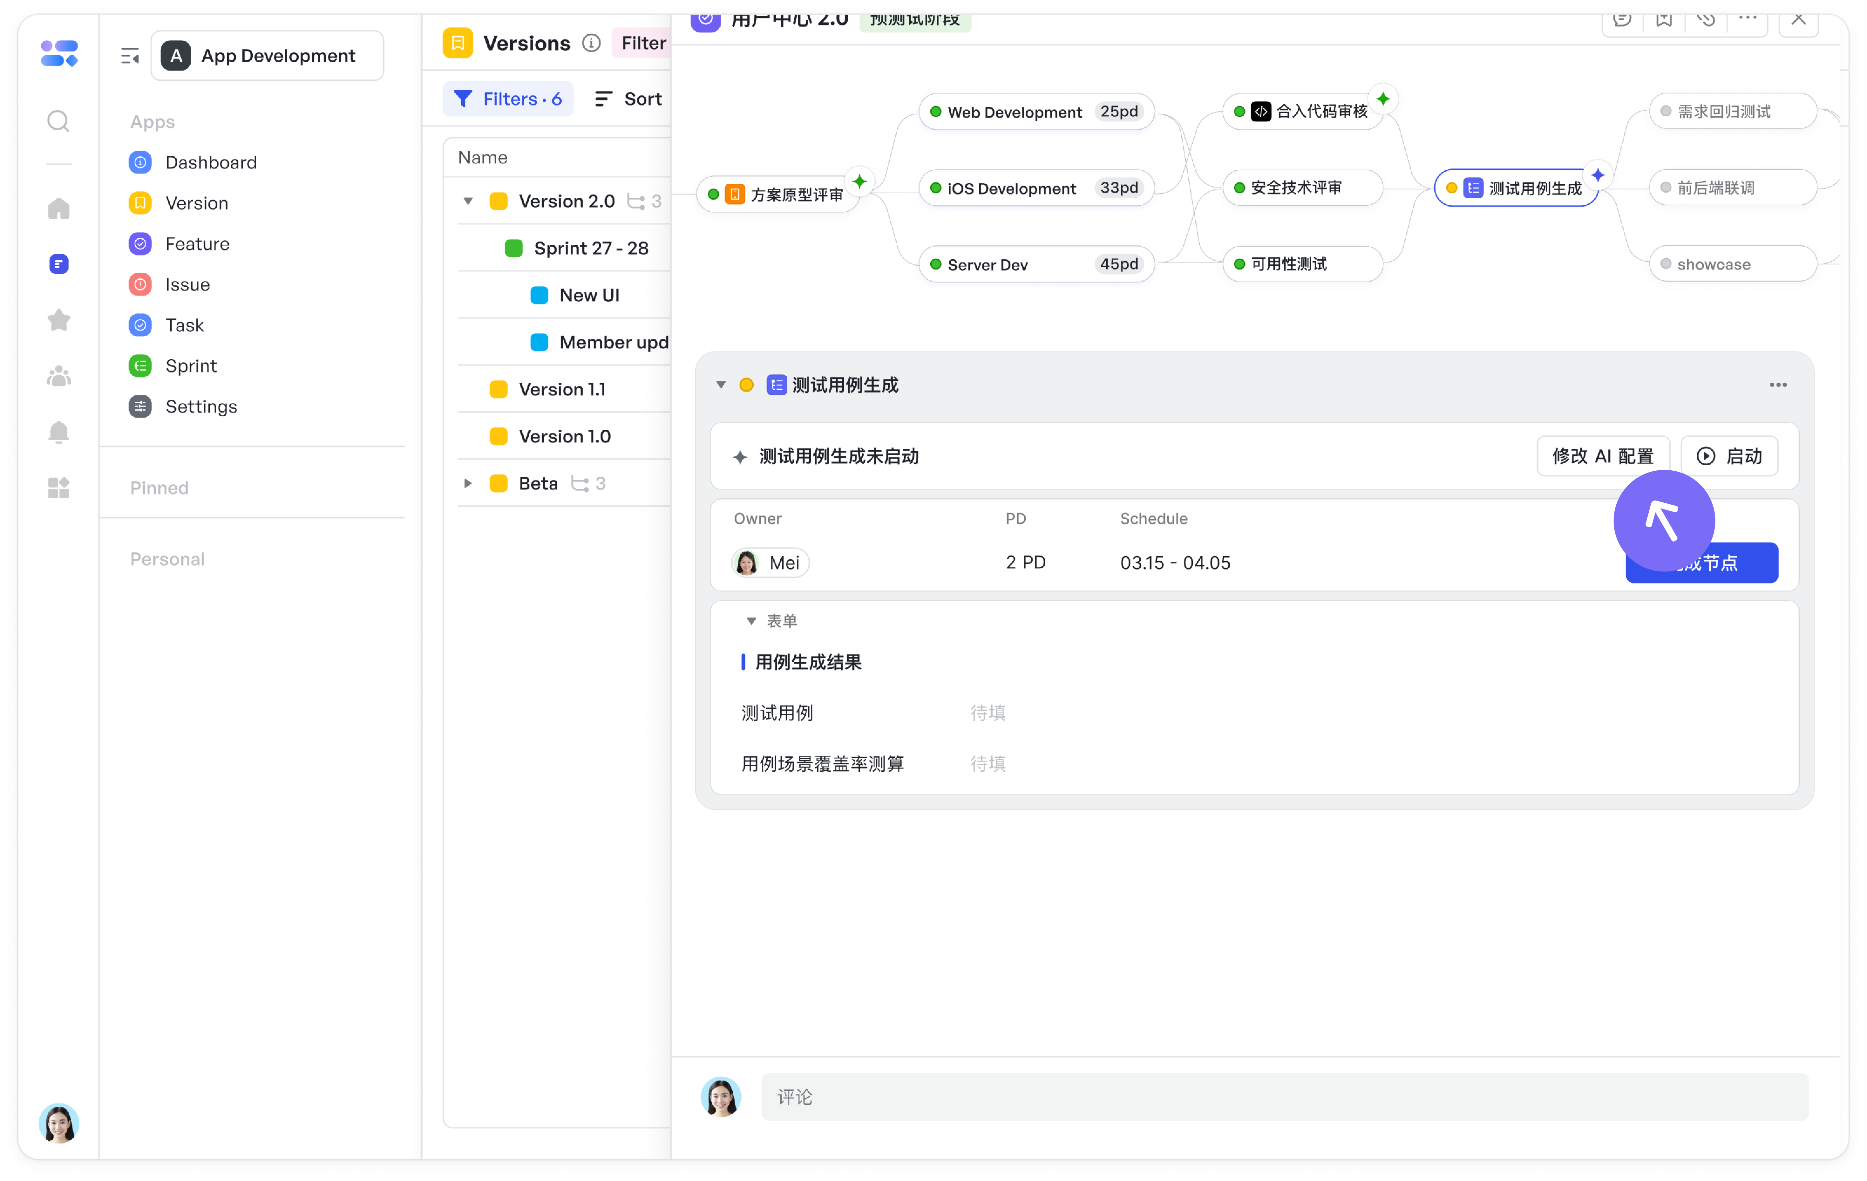This screenshot has height=1181, width=1867.
Task: Click the 修改 AI 配置 button
Action: (1603, 456)
